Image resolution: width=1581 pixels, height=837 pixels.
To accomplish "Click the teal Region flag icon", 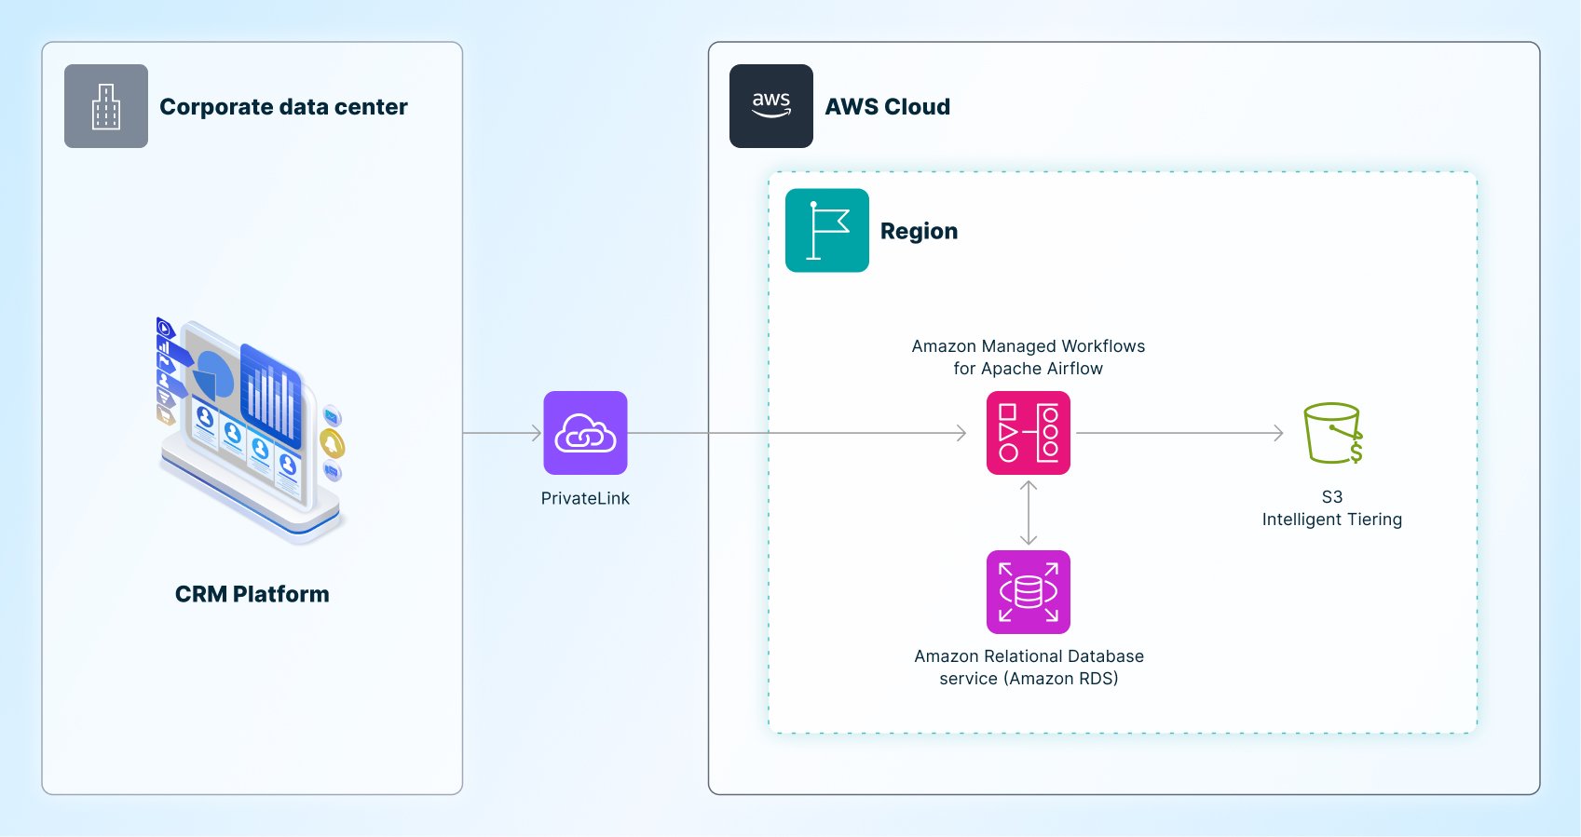I will click(826, 230).
